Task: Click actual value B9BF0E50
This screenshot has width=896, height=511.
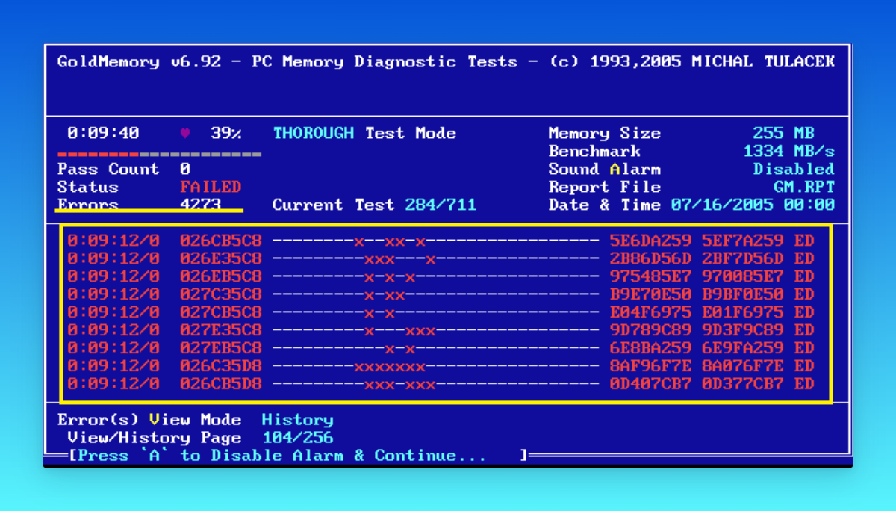Action: click(743, 295)
